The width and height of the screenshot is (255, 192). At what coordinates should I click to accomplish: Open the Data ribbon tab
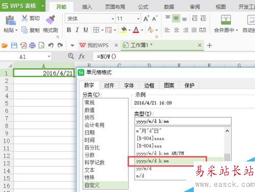(x=169, y=7)
